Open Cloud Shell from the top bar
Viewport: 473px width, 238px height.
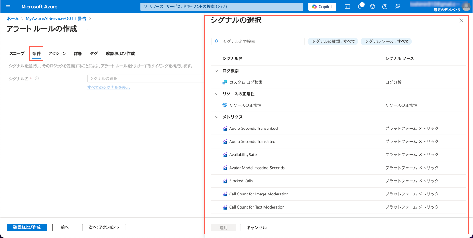[x=347, y=7]
